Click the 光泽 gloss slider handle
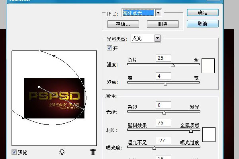This screenshot has height=159, width=239. [164, 112]
